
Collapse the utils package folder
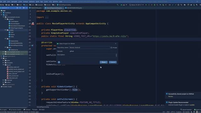5,47
